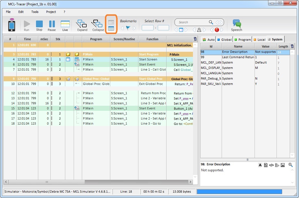Switch to the Auto variables tab
The width and height of the screenshot is (299, 198).
[x=208, y=39]
